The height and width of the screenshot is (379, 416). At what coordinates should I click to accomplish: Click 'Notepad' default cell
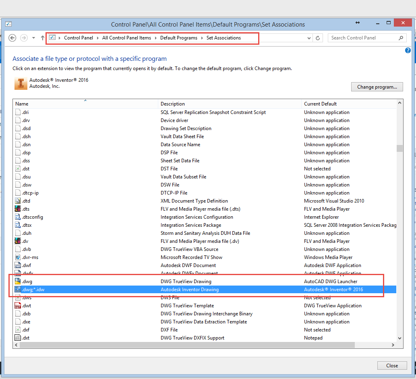pyautogui.click(x=313, y=338)
